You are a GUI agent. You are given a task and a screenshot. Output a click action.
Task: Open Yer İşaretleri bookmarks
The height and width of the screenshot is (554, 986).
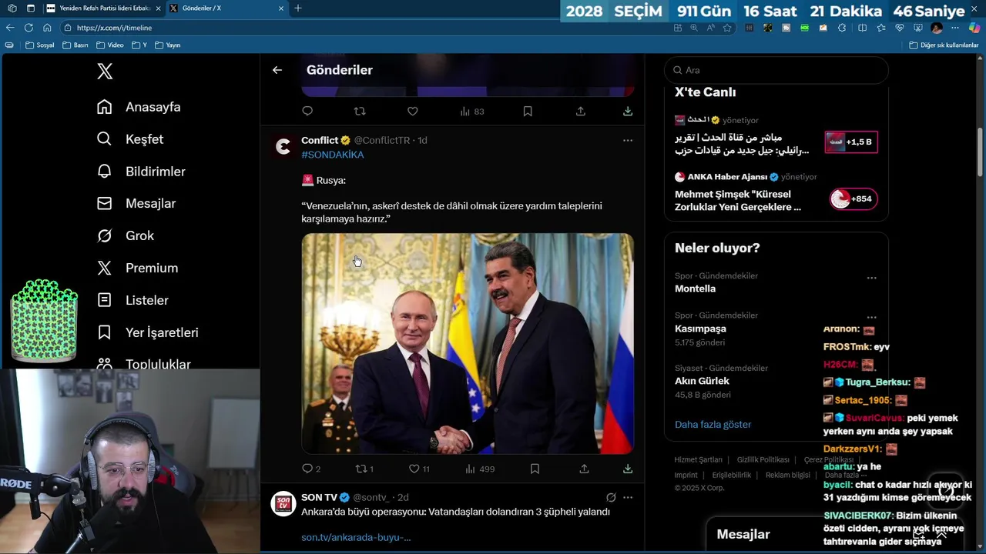pos(147,333)
